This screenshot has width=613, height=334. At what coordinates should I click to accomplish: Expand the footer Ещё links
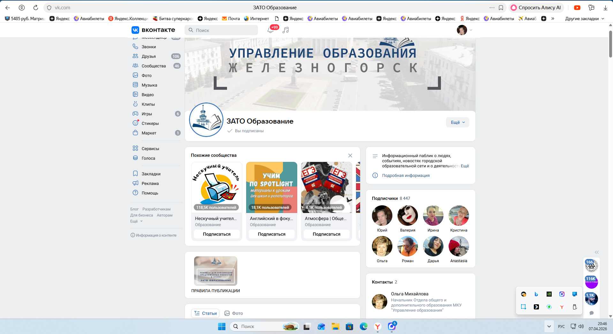click(136, 221)
